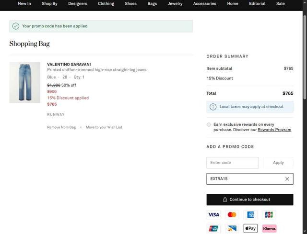The height and width of the screenshot is (234, 307).
Task: Click the Shopping Bag heading
Action: 29,44
